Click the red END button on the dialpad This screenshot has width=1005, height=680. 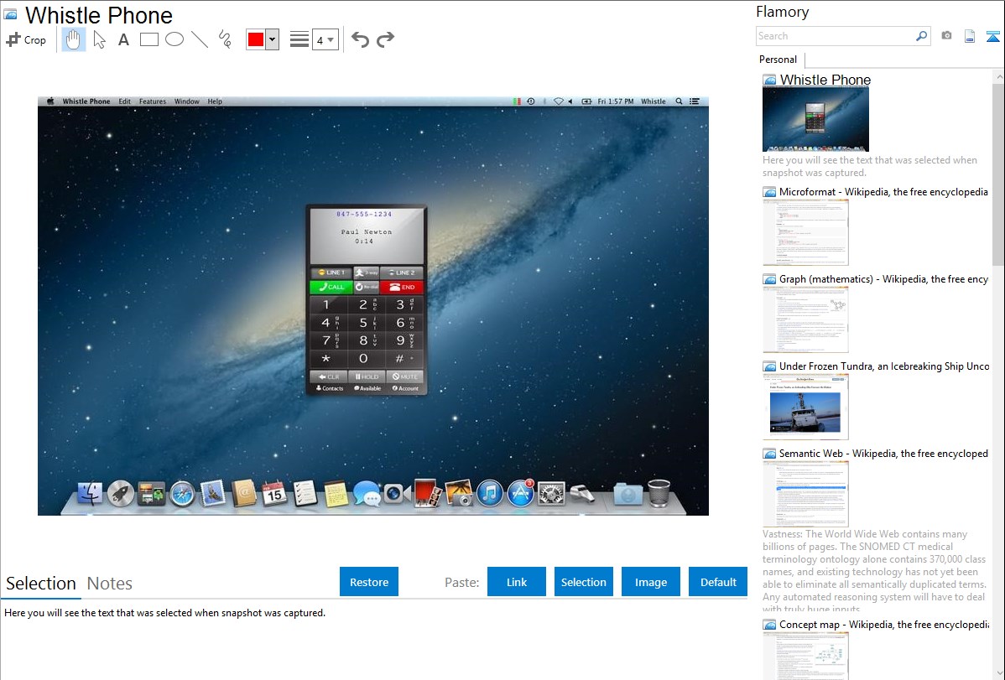pos(402,287)
